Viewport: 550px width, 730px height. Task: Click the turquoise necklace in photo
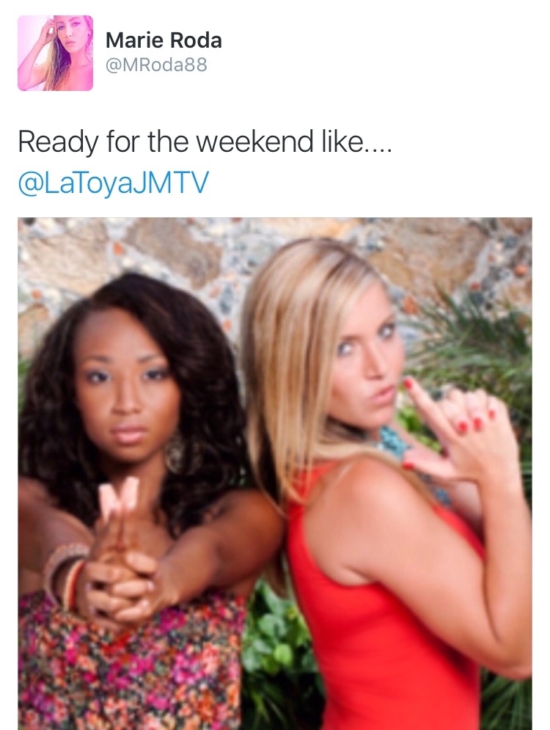394,444
